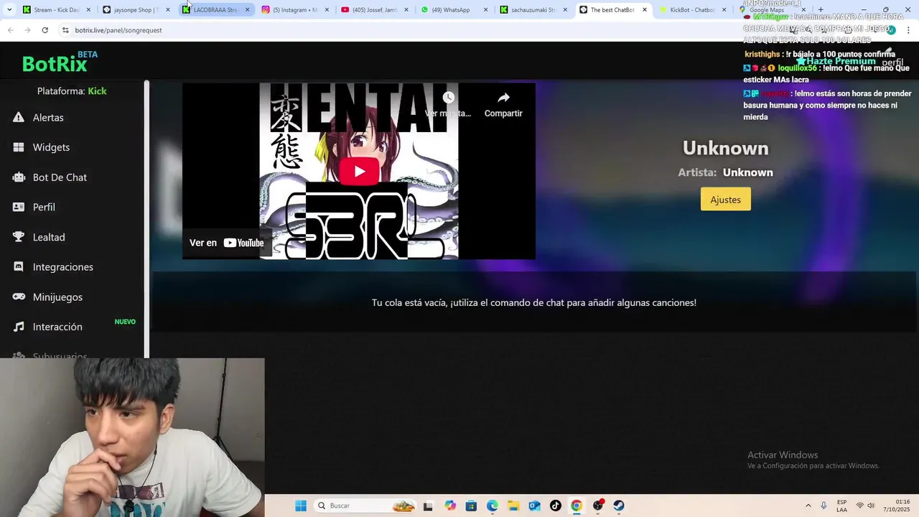Switch to KickBot - Chatbot tab
This screenshot has width=919, height=517.
[x=692, y=10]
